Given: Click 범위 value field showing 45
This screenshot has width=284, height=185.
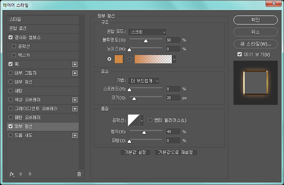Looking at the screenshot, I should pyautogui.click(x=173, y=132).
